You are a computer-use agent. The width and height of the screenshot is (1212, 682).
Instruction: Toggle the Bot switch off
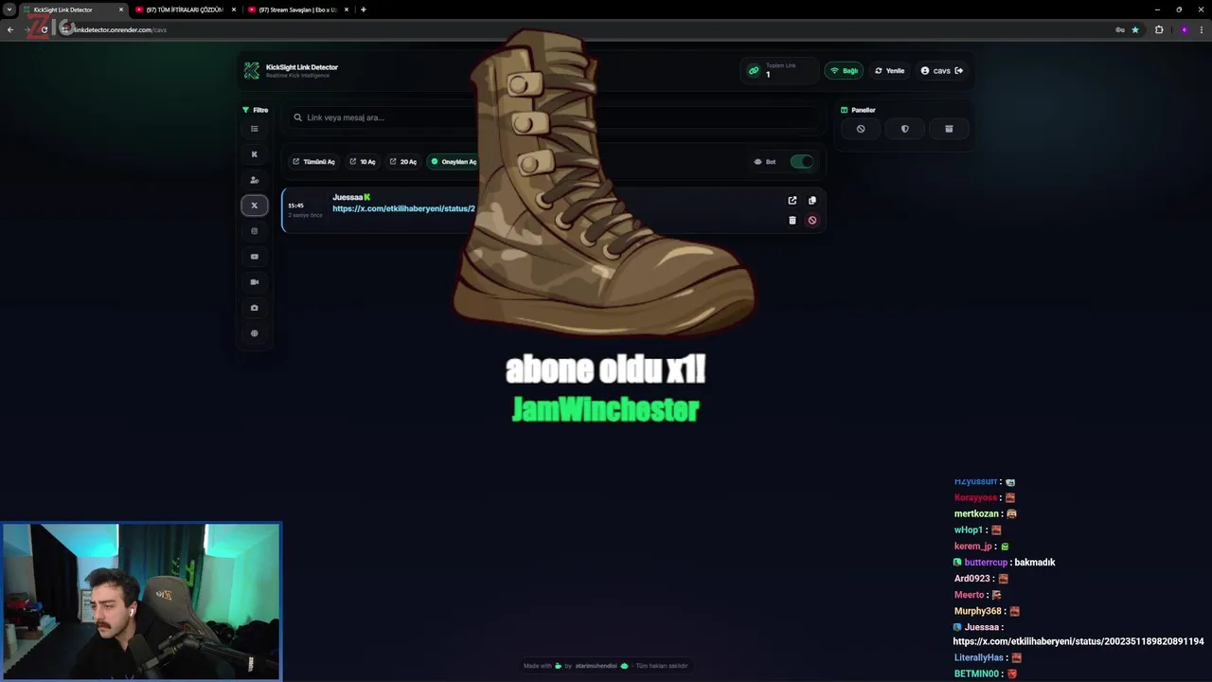(801, 161)
